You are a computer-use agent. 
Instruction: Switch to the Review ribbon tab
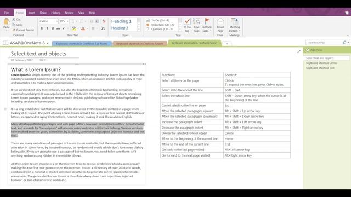click(69, 13)
